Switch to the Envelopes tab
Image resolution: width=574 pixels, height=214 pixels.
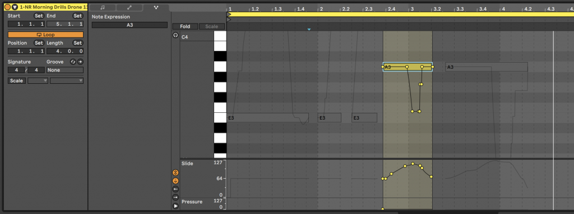(x=129, y=7)
